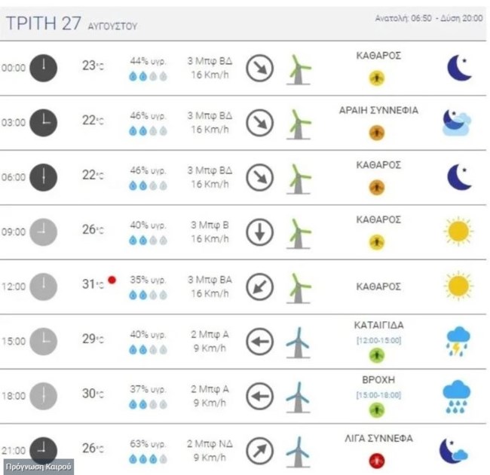Click the red high temperature dot

(112, 280)
